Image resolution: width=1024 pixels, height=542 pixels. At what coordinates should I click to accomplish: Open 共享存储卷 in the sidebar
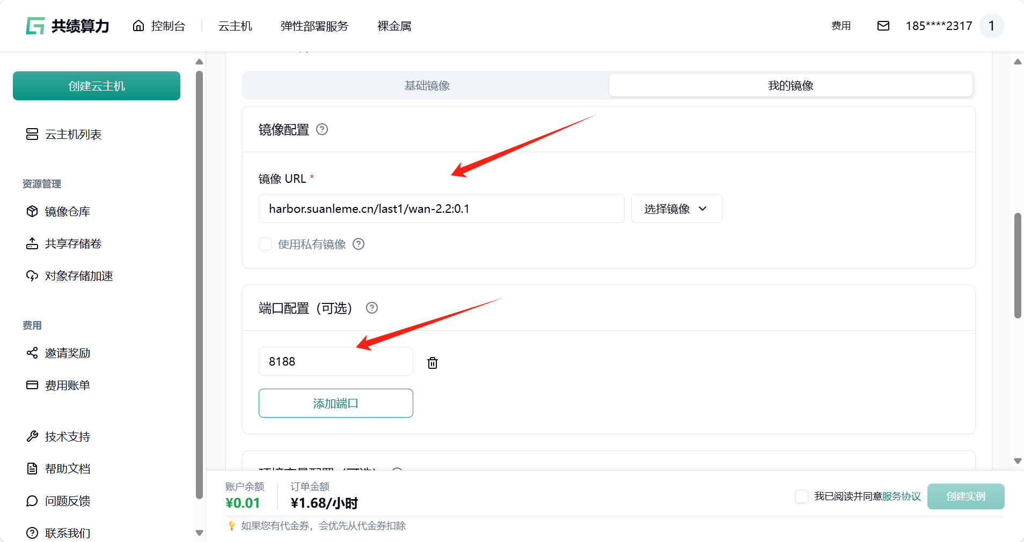point(73,244)
